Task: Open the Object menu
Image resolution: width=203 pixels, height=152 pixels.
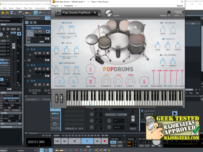Action: (x=19, y=8)
